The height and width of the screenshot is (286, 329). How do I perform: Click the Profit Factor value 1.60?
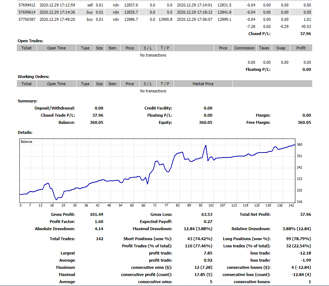(98, 222)
